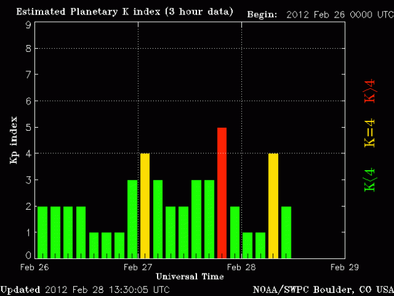Click the Feb 29 x-axis tick label
This screenshot has height=296, width=394.
tap(343, 267)
